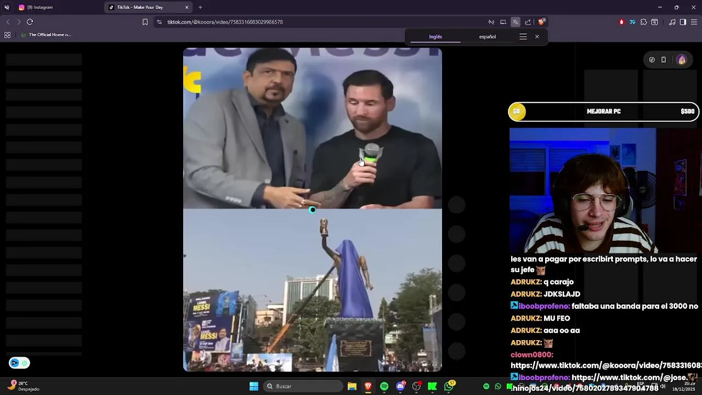The width and height of the screenshot is (702, 395).
Task: Click the taskbar Buscar search box
Action: 303,386
